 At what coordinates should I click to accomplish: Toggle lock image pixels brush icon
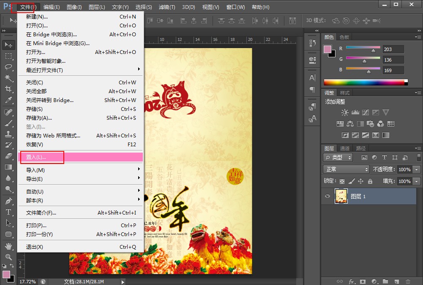click(352, 181)
